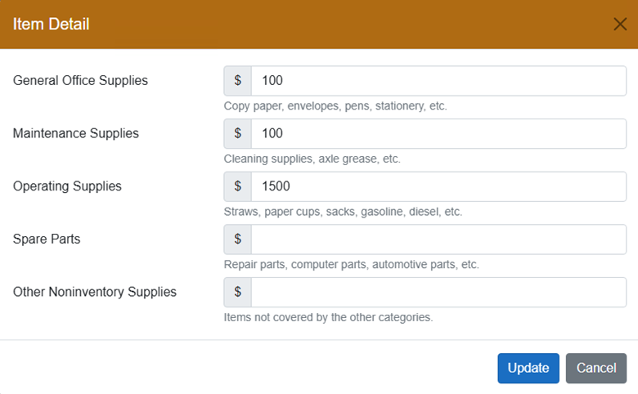Click dollar sign beside Operating Supplies
This screenshot has height=394, width=638.
click(x=238, y=186)
